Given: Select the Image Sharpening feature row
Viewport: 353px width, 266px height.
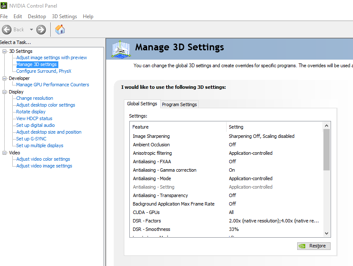Looking at the screenshot, I should (226, 136).
